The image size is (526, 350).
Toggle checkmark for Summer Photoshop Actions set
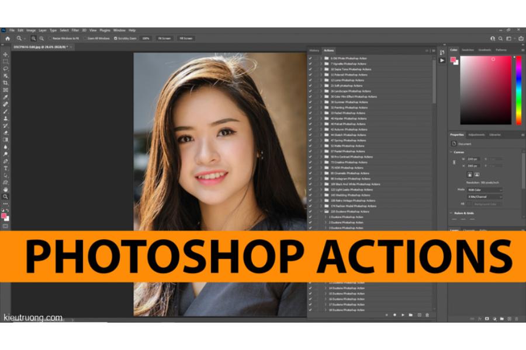coord(310,102)
